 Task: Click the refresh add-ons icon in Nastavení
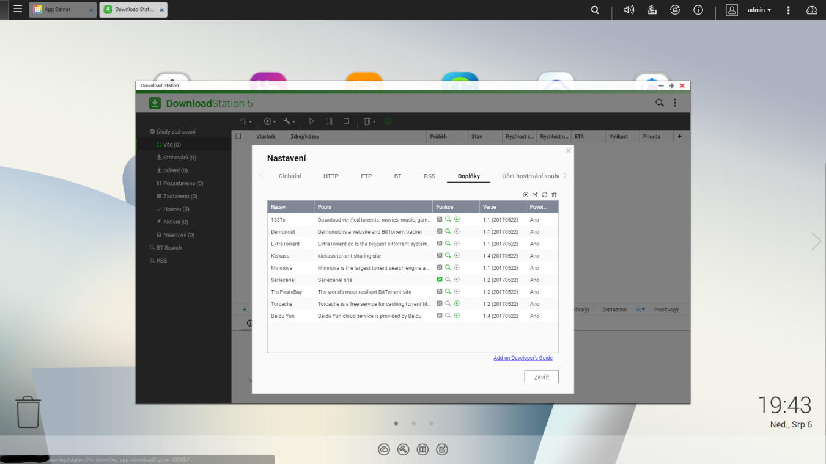click(x=544, y=195)
